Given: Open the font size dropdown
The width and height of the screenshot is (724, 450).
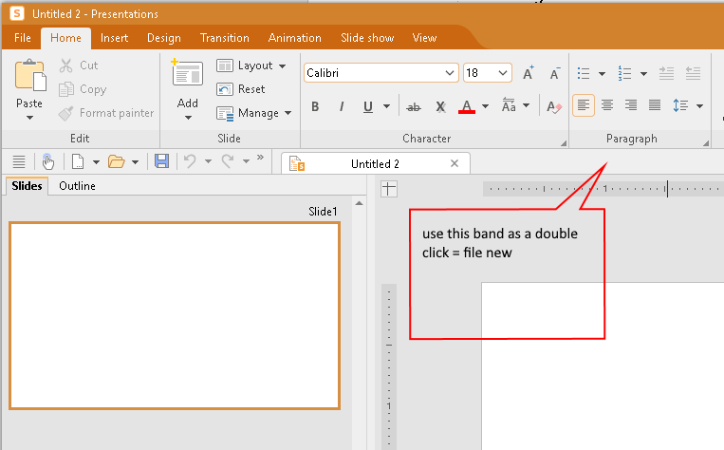Looking at the screenshot, I should pos(502,73).
